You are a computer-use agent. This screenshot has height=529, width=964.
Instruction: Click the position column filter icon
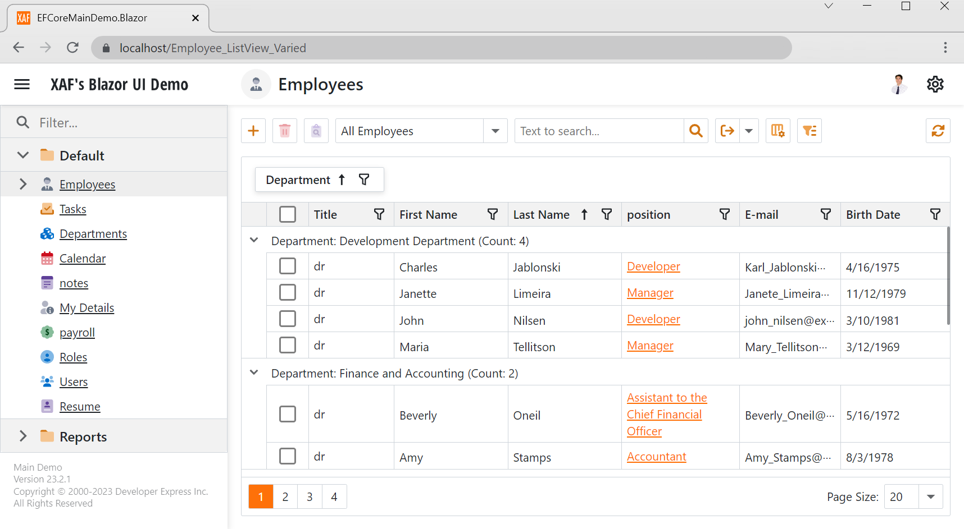tap(725, 214)
